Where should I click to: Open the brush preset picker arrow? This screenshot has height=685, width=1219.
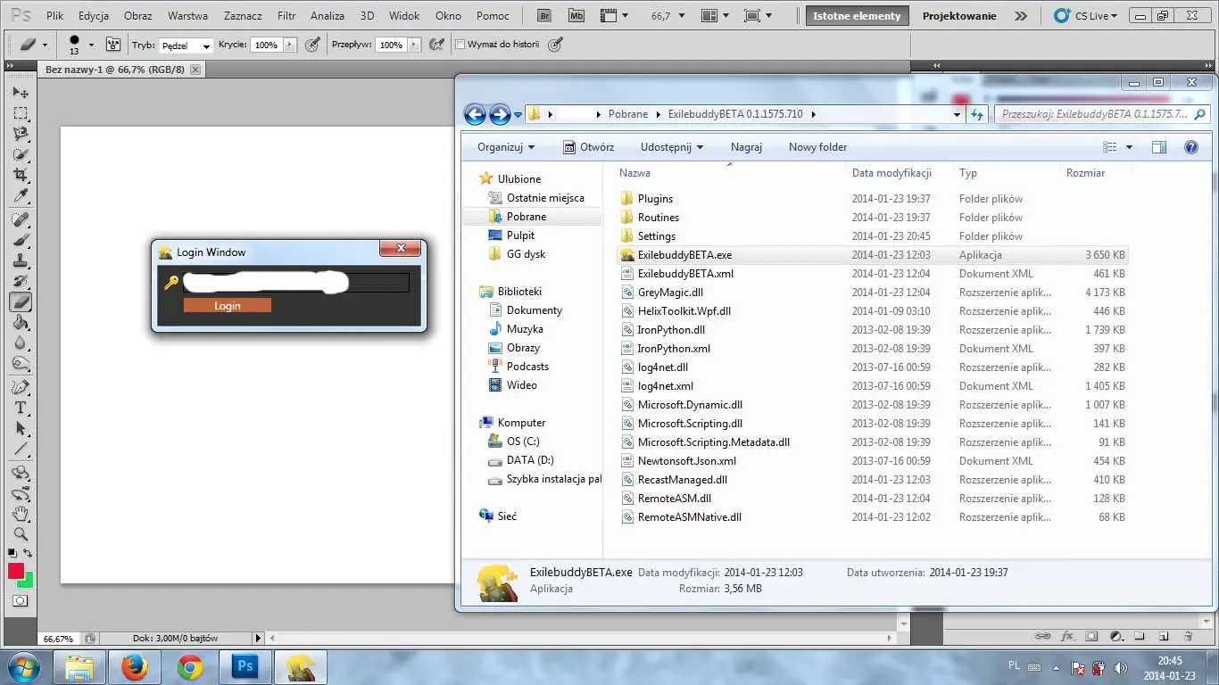tap(91, 45)
